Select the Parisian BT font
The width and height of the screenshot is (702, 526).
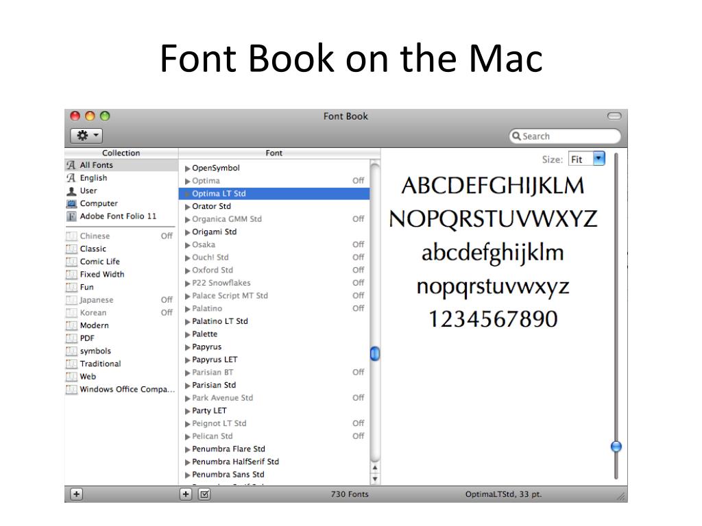(x=274, y=373)
